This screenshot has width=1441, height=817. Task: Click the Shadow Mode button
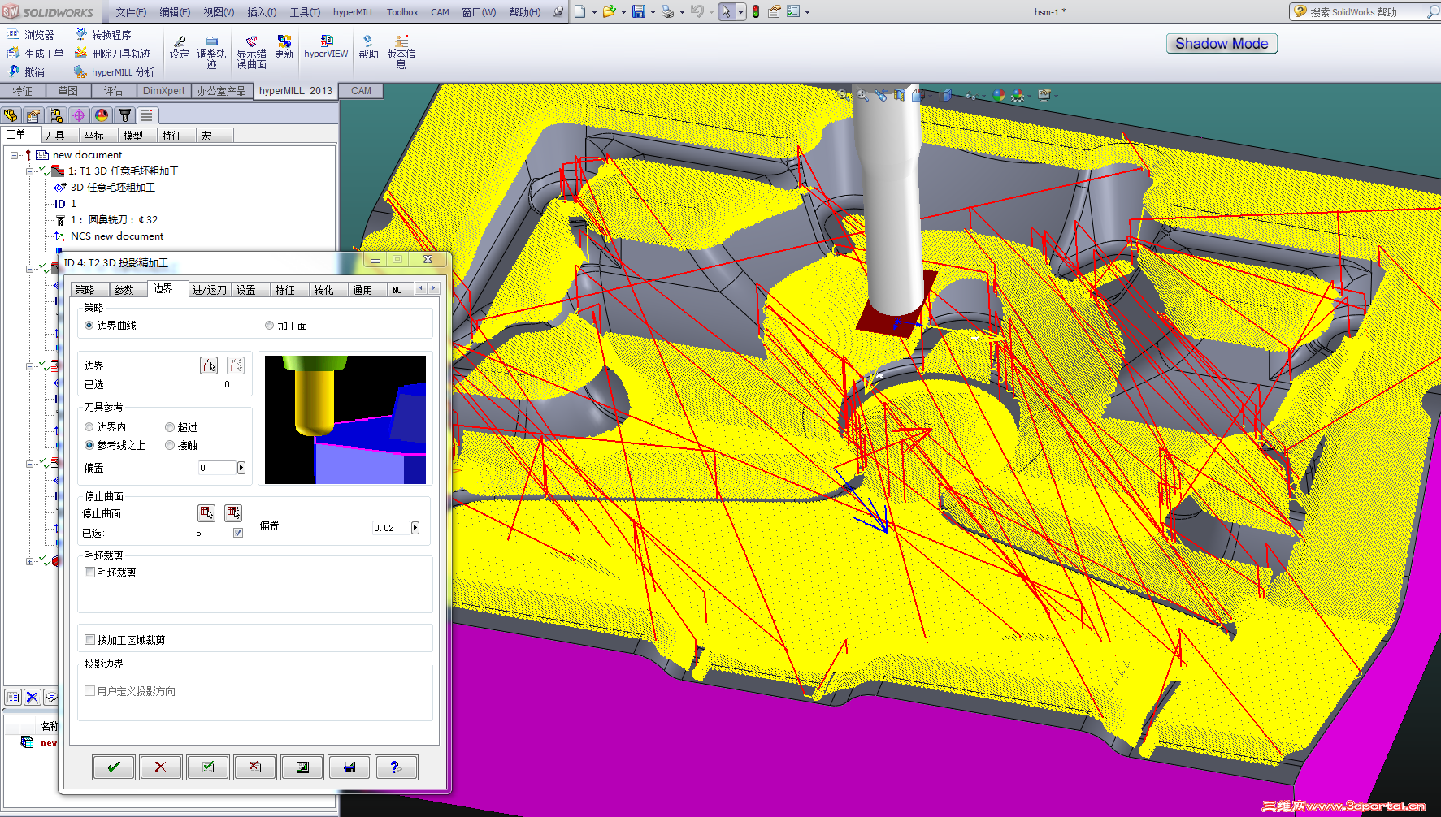1221,44
